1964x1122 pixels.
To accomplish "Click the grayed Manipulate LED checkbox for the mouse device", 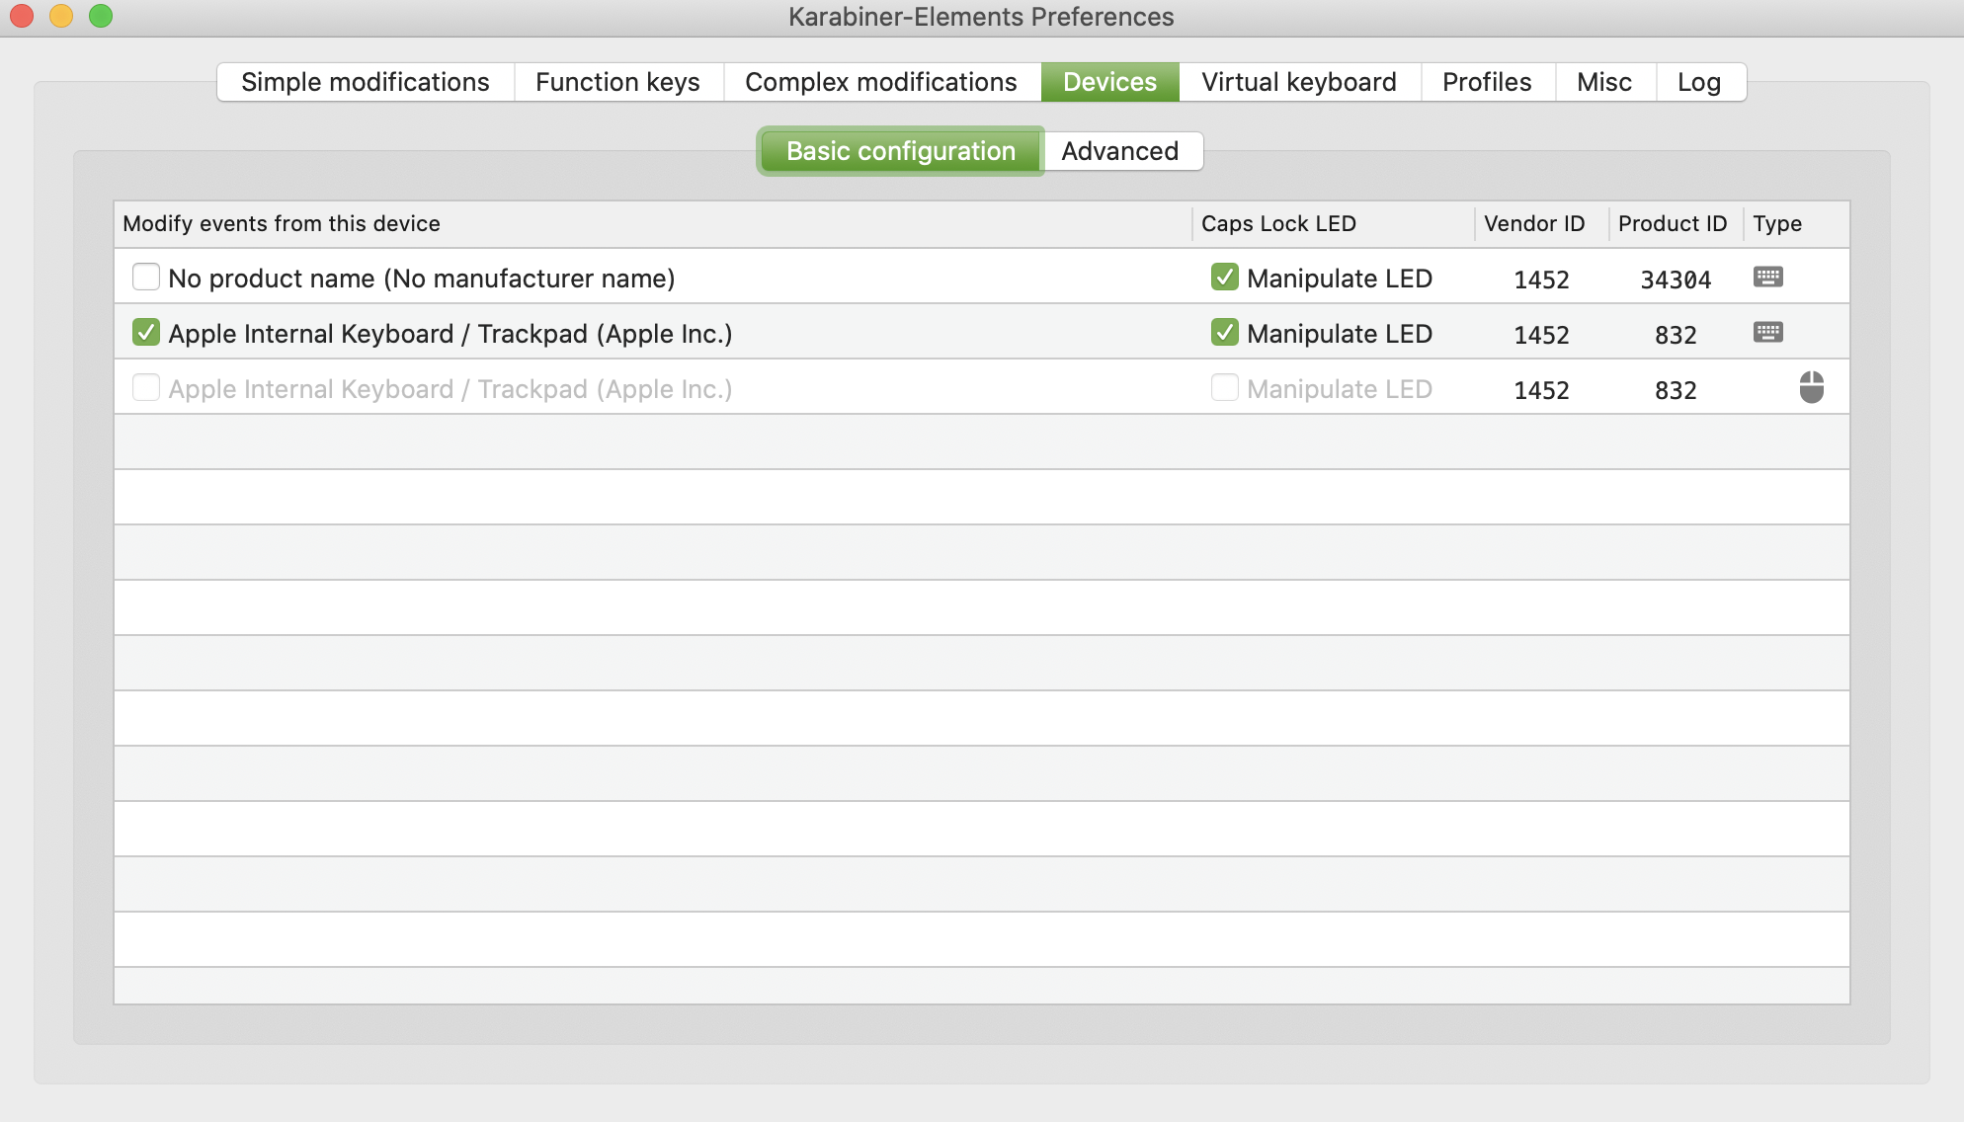I will [x=1224, y=388].
